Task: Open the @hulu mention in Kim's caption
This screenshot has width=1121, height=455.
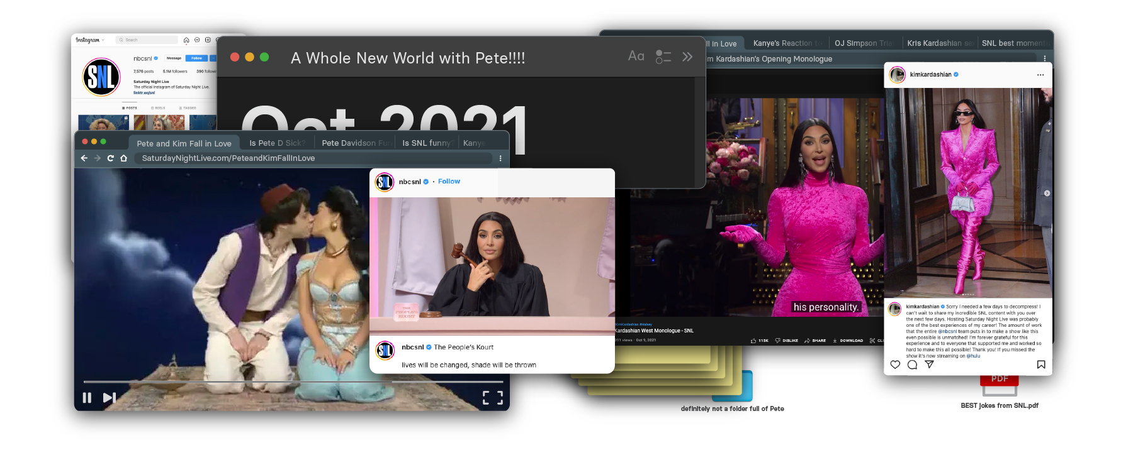Action: coord(973,356)
